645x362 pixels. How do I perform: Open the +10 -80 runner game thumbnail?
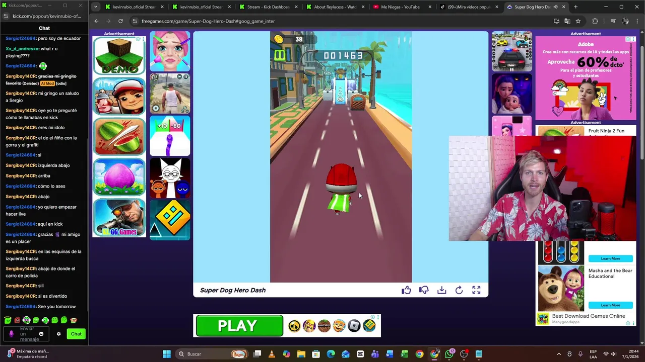pos(170,136)
